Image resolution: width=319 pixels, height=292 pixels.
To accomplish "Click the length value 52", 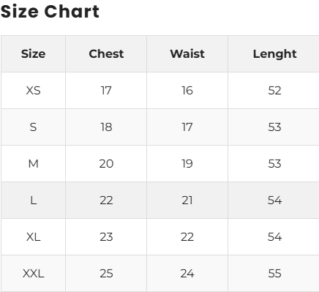I will click(x=274, y=91).
